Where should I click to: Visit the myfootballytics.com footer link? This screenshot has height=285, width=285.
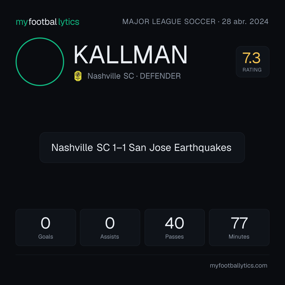coord(239,265)
